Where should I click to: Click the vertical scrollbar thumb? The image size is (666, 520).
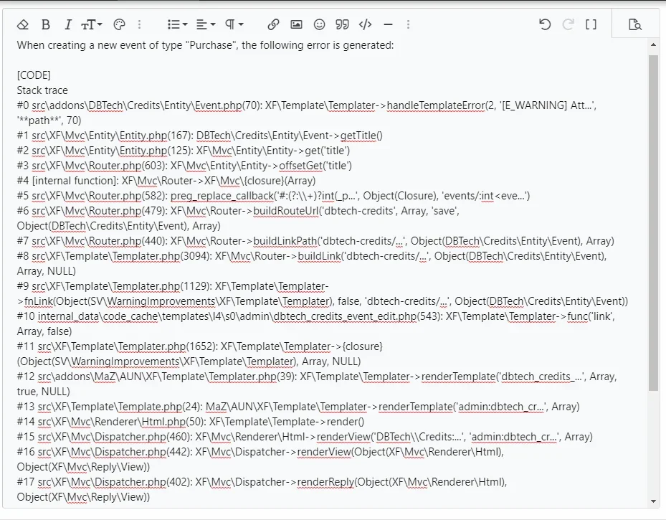coord(653,223)
